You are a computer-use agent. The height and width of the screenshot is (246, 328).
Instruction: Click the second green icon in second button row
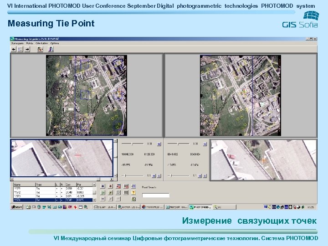(110, 192)
